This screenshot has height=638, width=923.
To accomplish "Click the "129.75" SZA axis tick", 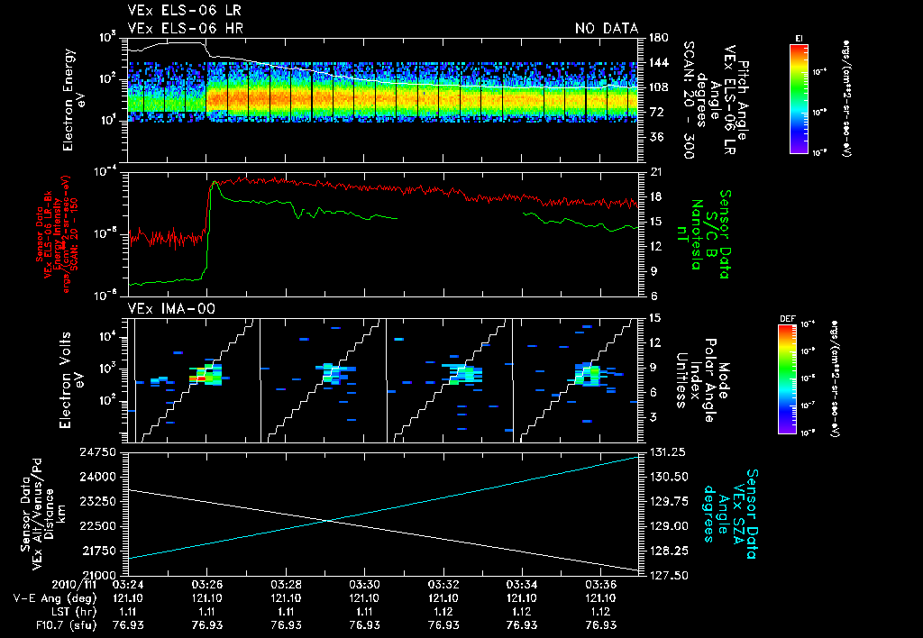I will pos(668,501).
